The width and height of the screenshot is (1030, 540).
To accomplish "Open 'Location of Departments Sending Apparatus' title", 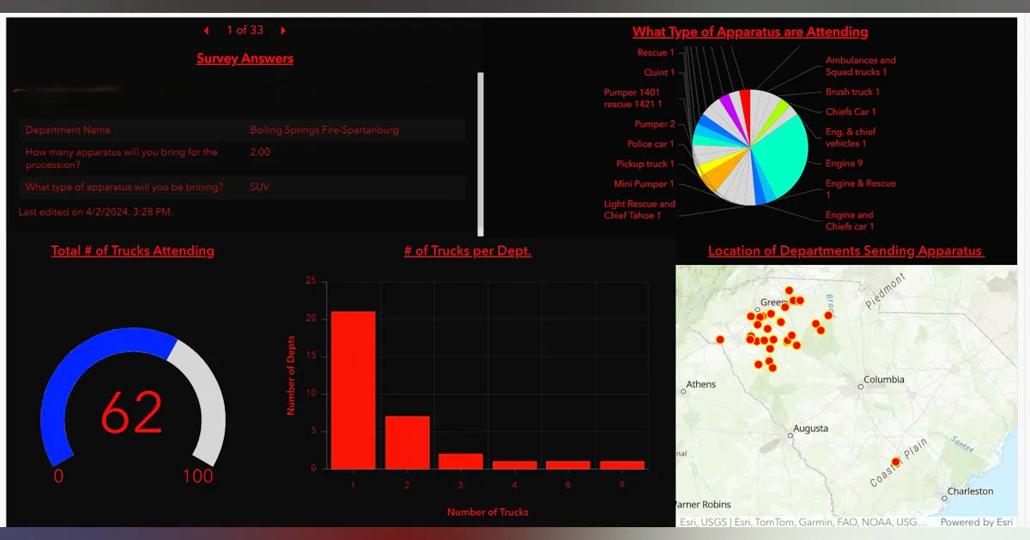I will [845, 250].
